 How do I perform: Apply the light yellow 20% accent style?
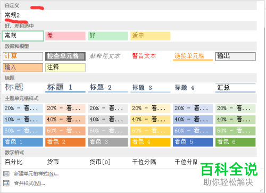click(151, 108)
